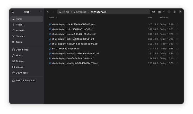Click the Today 16:38 modified time
The width and height of the screenshot is (193, 114).
click(x=167, y=49)
